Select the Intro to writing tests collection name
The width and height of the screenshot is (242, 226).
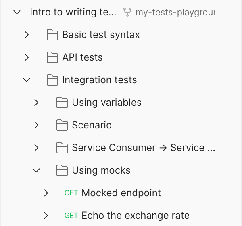(73, 12)
